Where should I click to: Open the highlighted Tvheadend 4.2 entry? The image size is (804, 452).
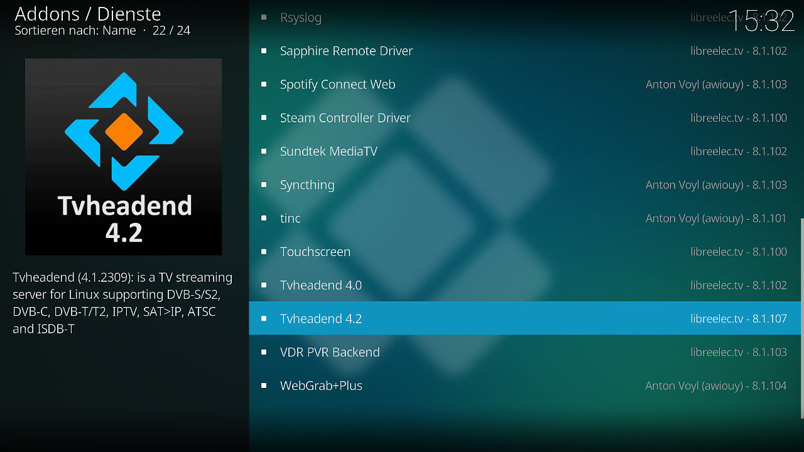525,318
